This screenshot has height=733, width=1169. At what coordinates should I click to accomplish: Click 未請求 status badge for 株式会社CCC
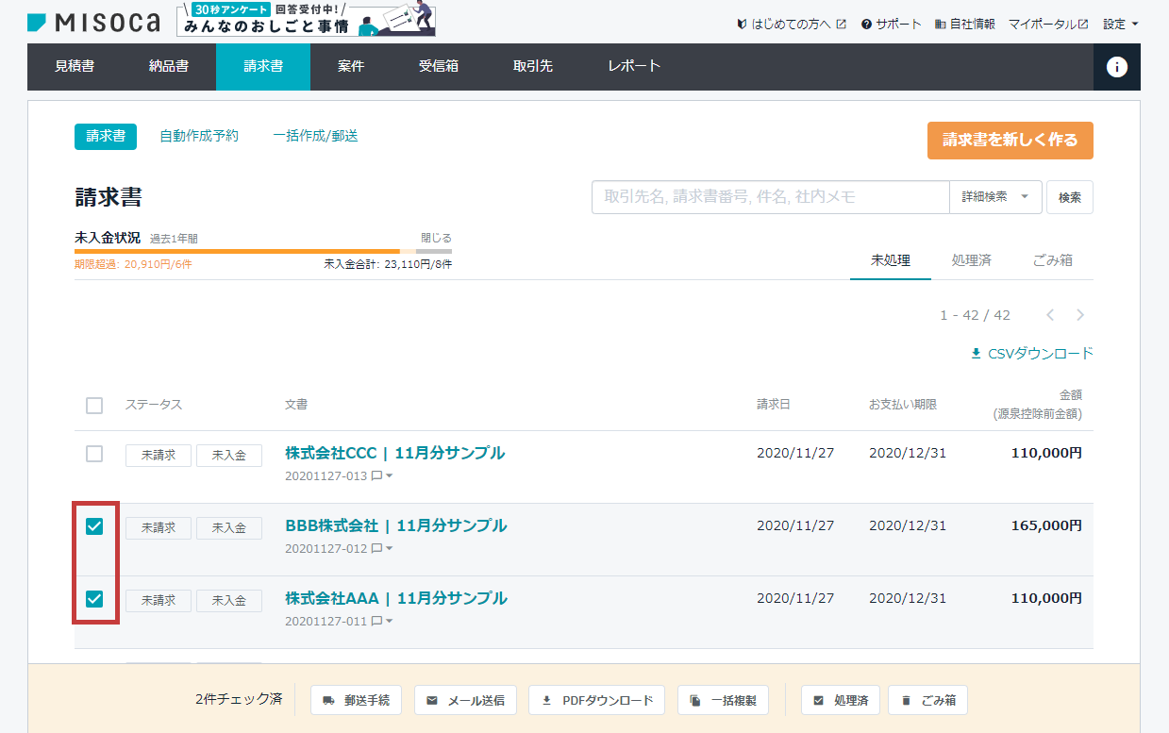pos(159,456)
